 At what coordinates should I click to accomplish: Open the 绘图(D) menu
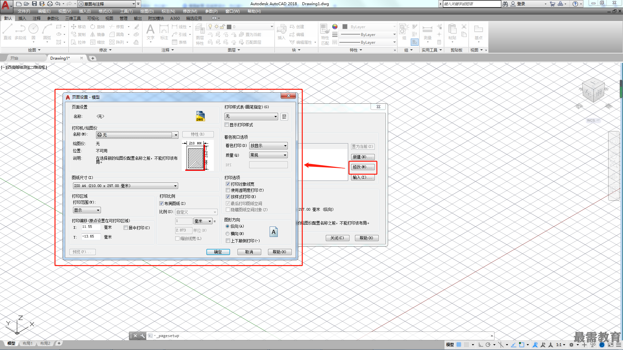pyautogui.click(x=147, y=11)
